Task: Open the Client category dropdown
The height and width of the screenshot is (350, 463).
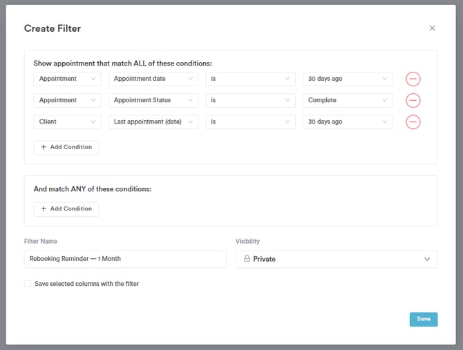Action: (68, 122)
